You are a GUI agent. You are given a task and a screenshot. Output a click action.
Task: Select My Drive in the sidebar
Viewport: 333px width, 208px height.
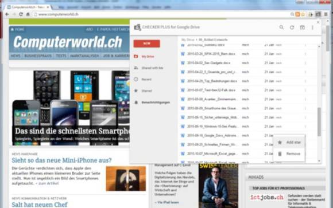coord(148,57)
